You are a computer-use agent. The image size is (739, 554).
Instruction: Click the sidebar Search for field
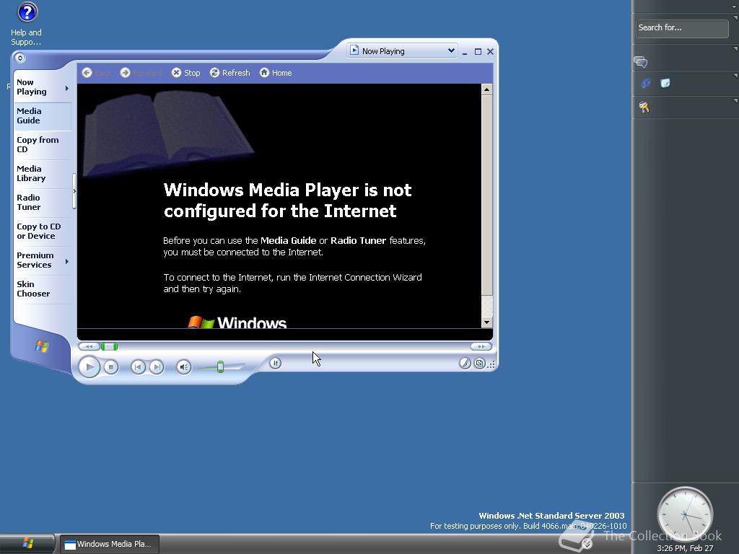[681, 28]
